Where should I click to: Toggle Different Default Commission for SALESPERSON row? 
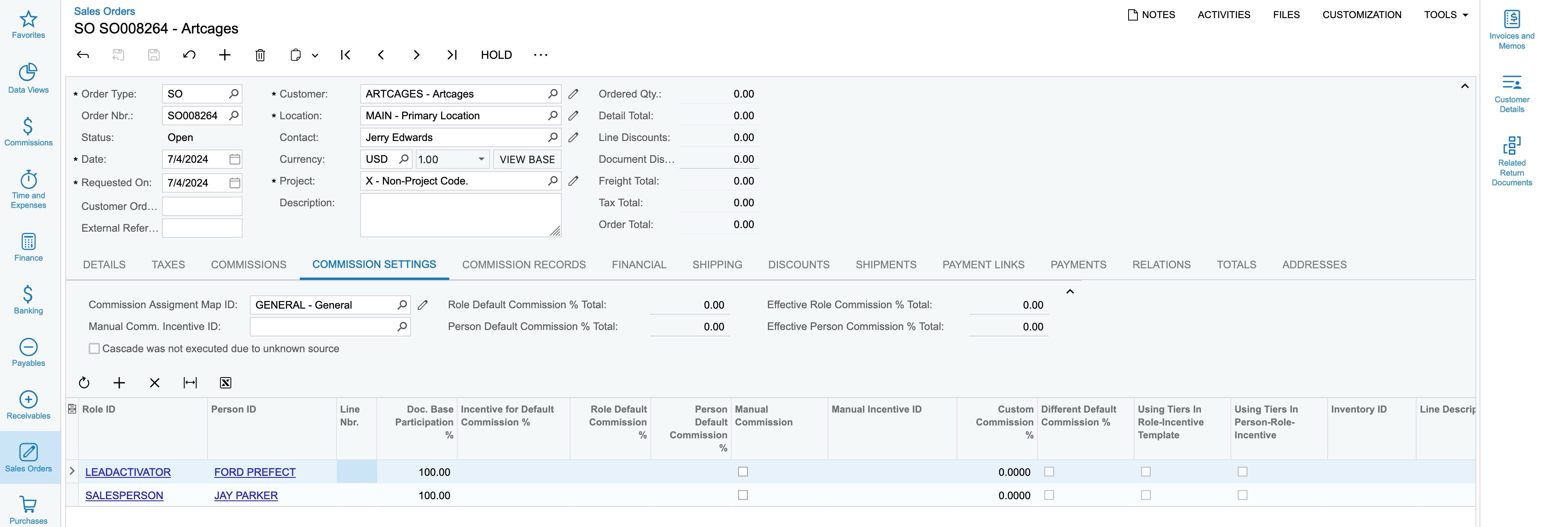point(1049,495)
